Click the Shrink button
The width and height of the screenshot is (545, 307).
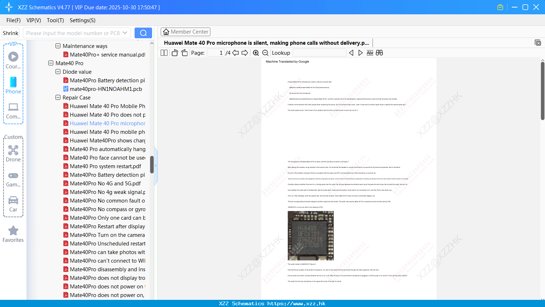pos(11,33)
